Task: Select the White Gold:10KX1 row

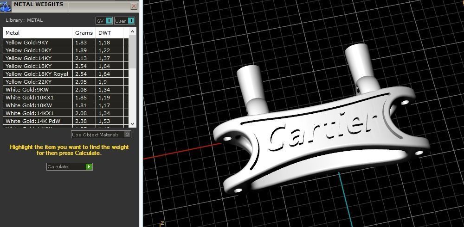Action: click(x=66, y=98)
